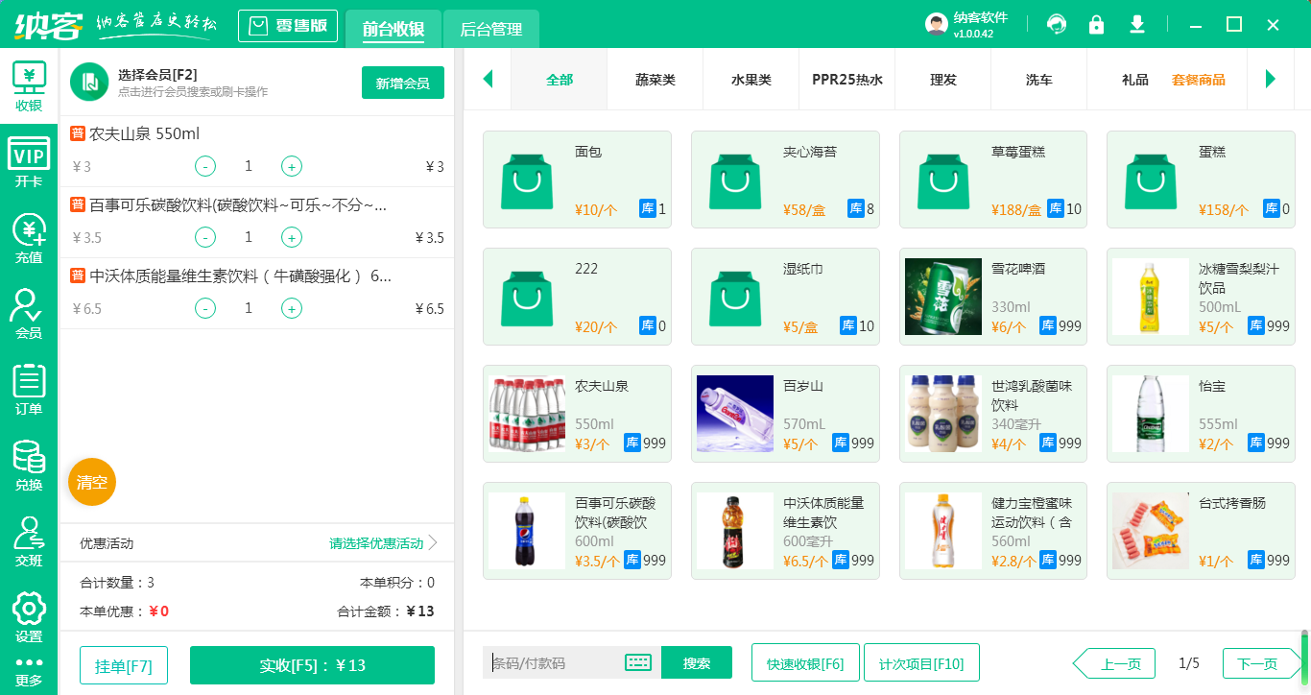This screenshot has height=695, width=1311.
Task: Switch to the 后台管理 tab
Action: [x=491, y=30]
